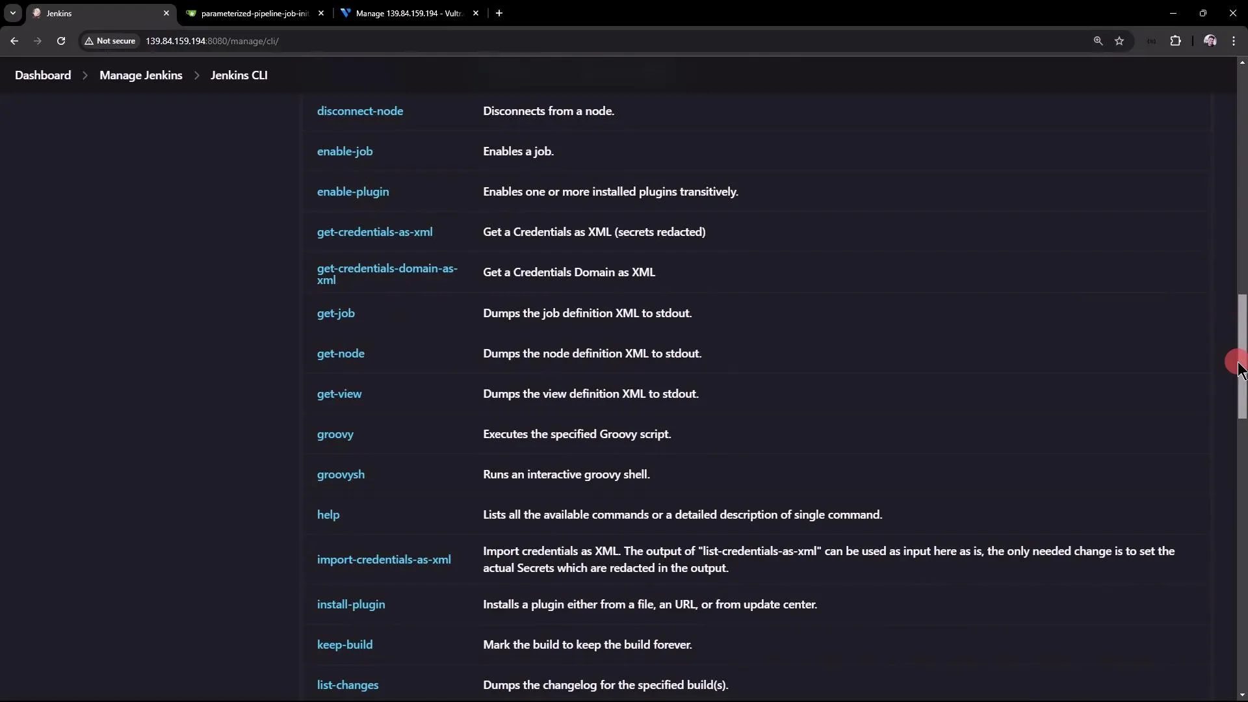Image resolution: width=1248 pixels, height=702 pixels.
Task: Reload the Jenkins CLI page
Action: point(61,40)
